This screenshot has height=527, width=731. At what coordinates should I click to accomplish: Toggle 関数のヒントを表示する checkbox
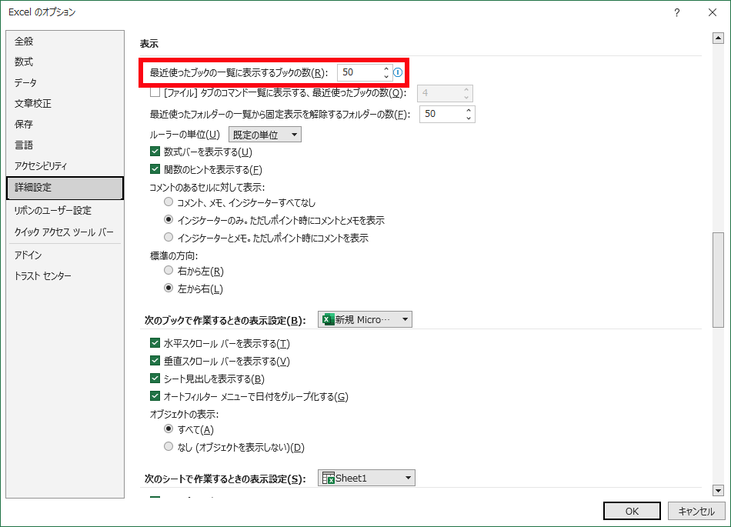(x=155, y=169)
